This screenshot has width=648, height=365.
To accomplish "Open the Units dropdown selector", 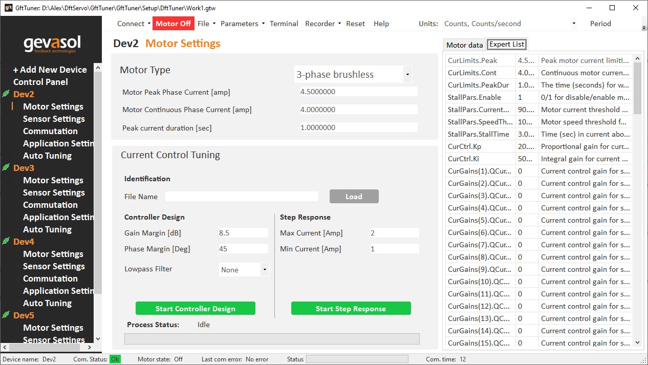I will pos(509,24).
